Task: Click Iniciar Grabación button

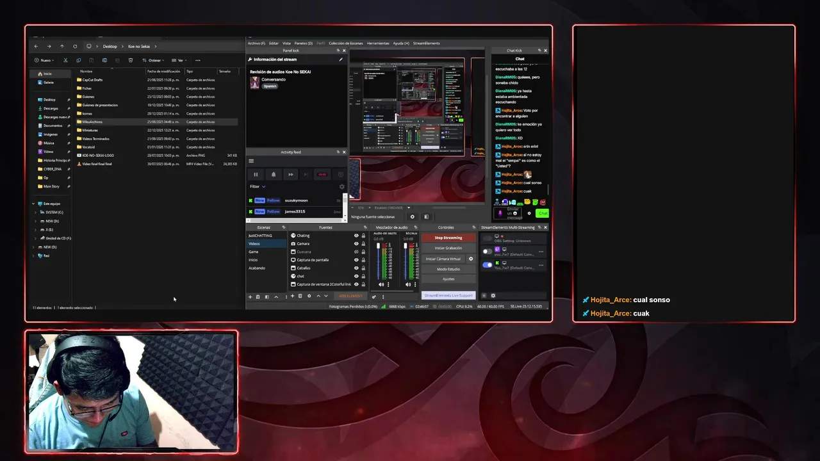Action: [448, 248]
